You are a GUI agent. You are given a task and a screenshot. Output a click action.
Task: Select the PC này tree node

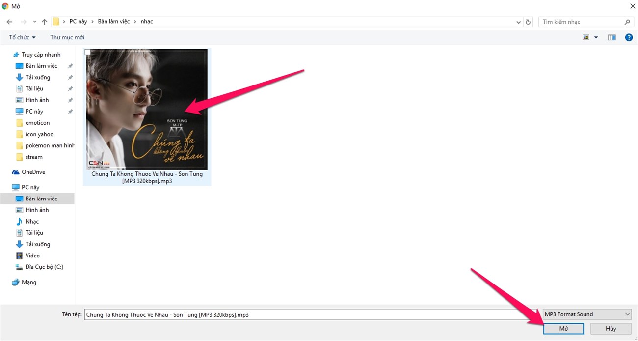[30, 187]
